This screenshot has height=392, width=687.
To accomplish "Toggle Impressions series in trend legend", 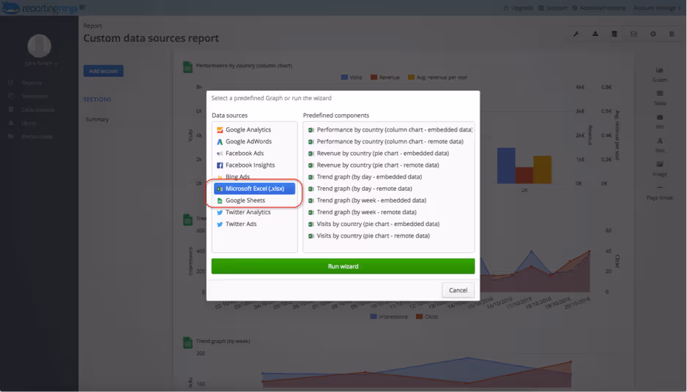I will [x=389, y=317].
